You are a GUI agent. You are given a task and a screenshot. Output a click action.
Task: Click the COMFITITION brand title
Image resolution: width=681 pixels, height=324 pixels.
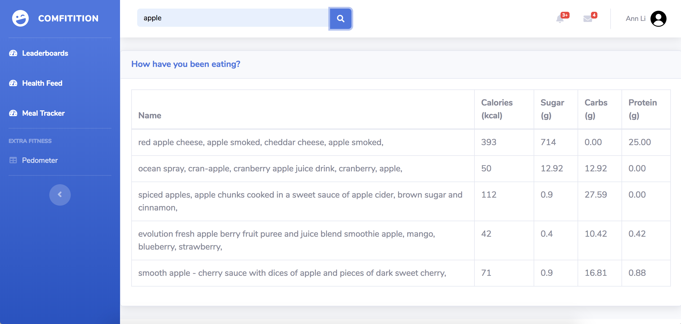pos(68,18)
